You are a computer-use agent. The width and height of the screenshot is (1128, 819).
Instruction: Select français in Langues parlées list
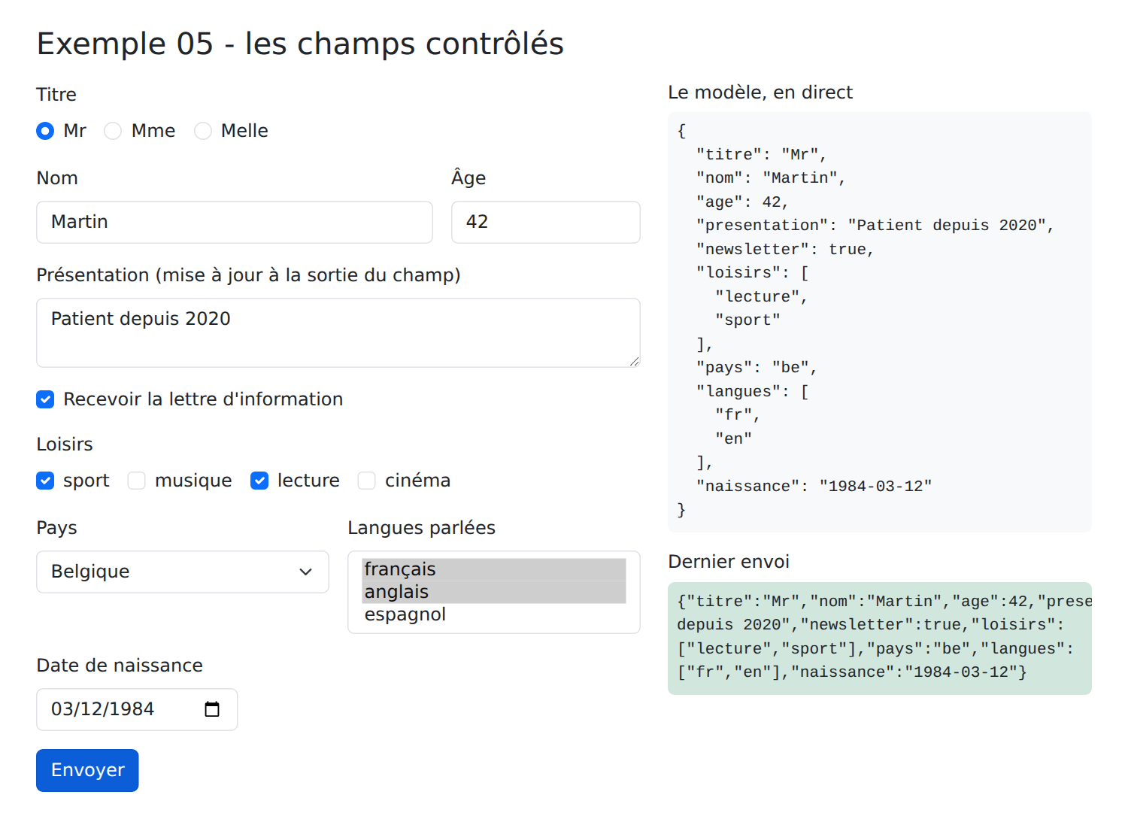click(494, 569)
